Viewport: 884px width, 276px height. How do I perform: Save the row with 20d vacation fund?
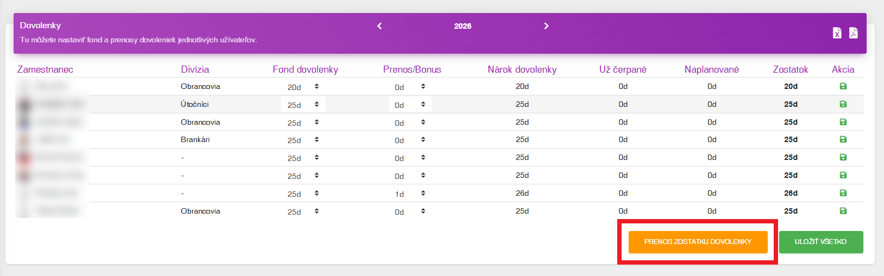843,86
